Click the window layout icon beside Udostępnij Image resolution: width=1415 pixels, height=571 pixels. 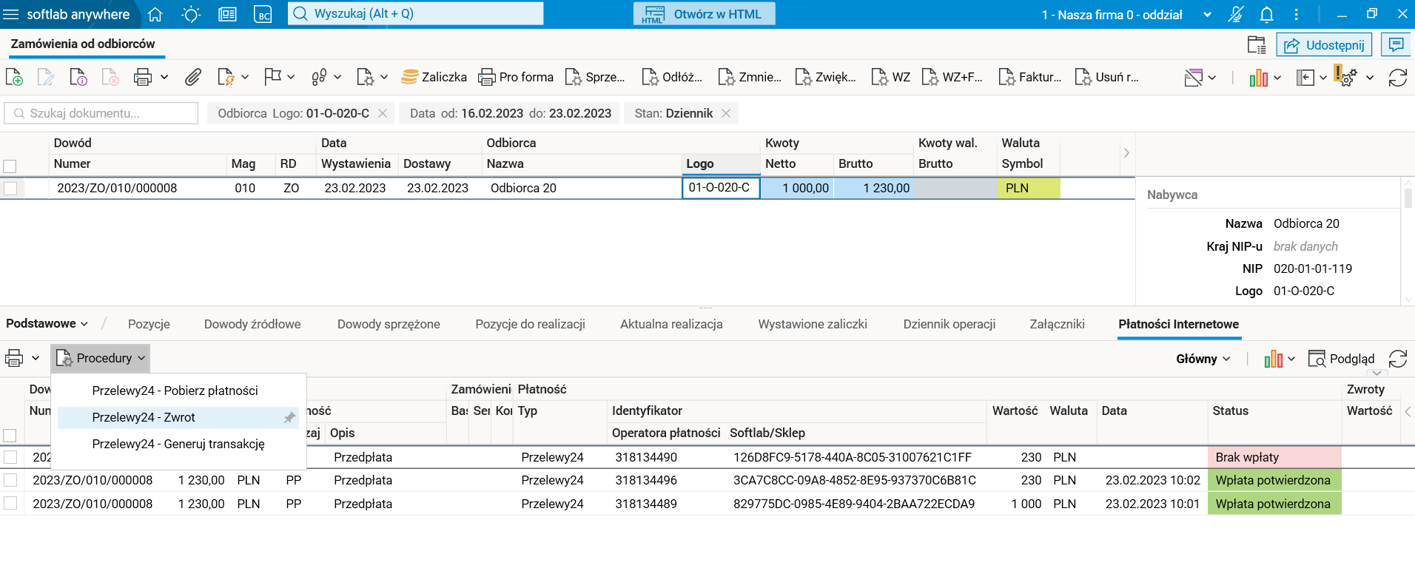1257,44
